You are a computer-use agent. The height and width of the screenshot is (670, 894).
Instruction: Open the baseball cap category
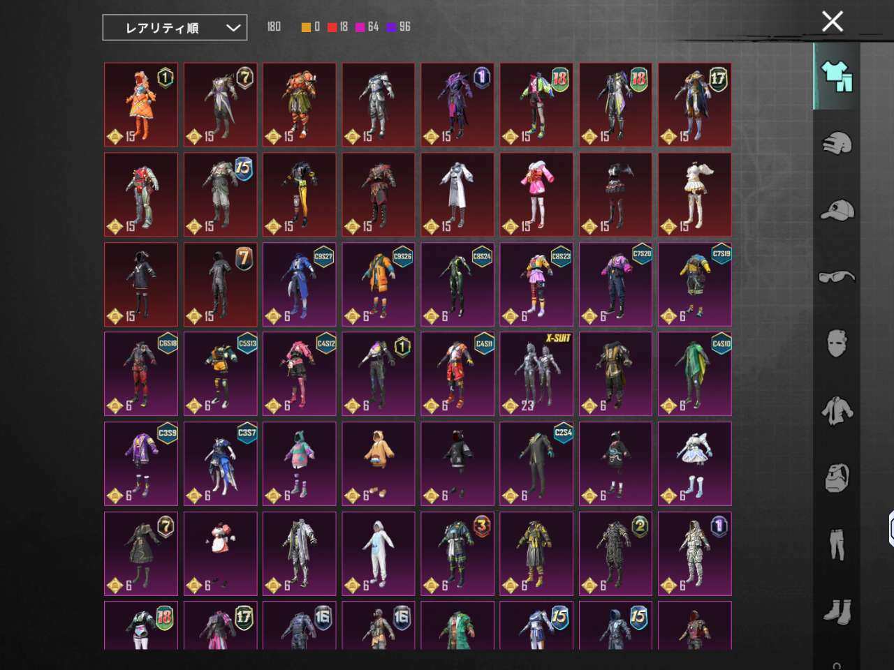837,210
